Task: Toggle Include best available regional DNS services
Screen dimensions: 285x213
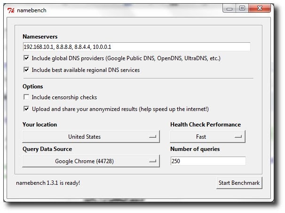Action: [x=26, y=70]
